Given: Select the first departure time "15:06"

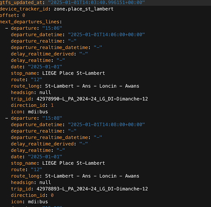Looking at the screenshot, I should tap(52, 28).
